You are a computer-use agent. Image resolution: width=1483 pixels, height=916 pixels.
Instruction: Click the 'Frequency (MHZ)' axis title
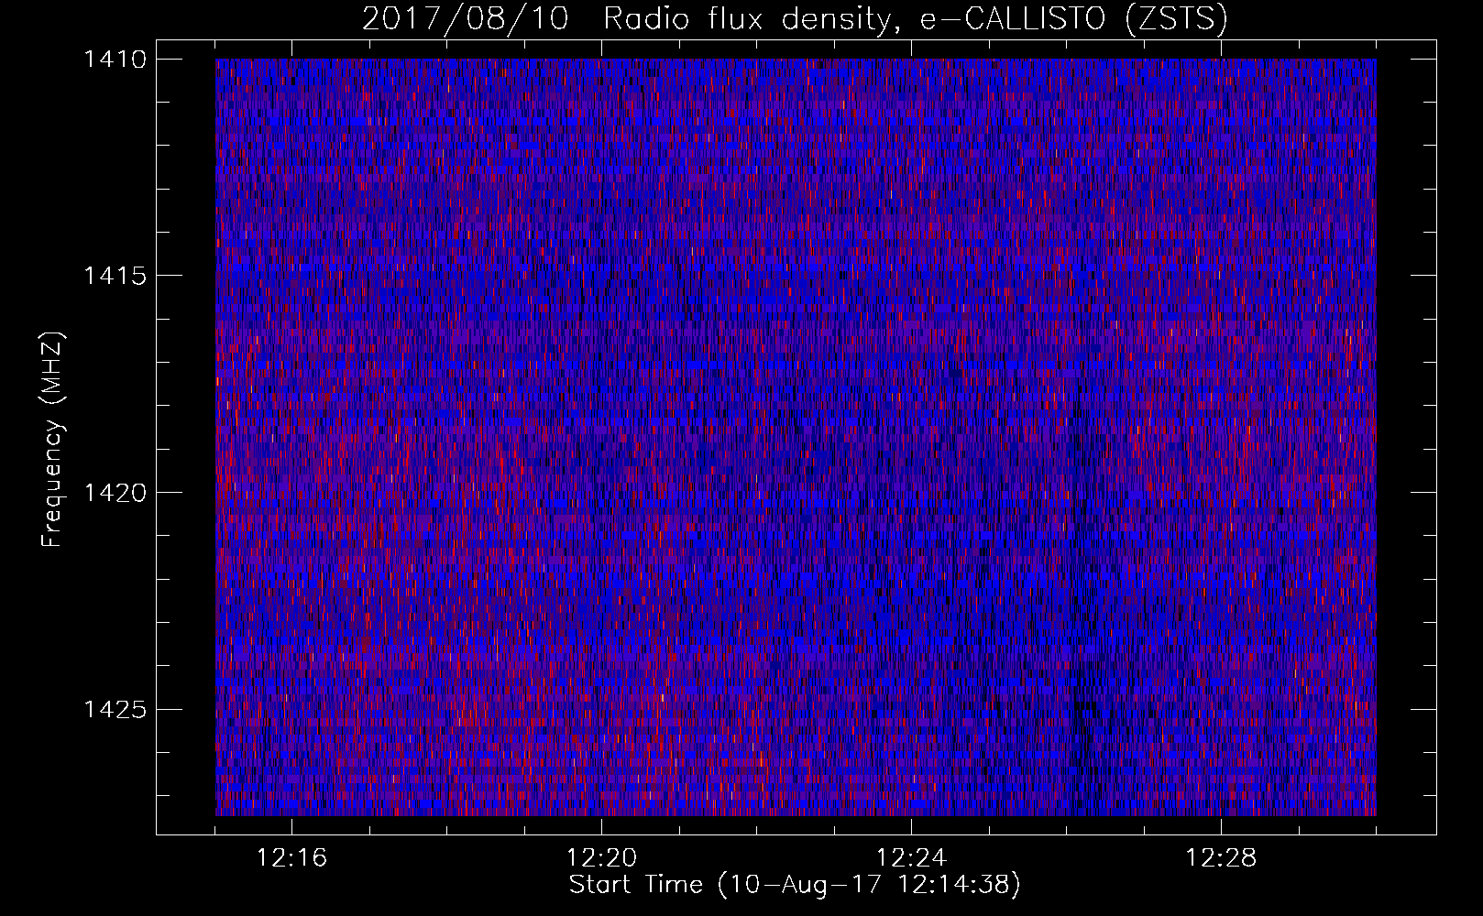[x=53, y=440]
